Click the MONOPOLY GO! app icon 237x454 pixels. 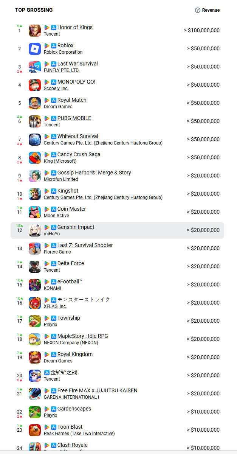click(35, 85)
